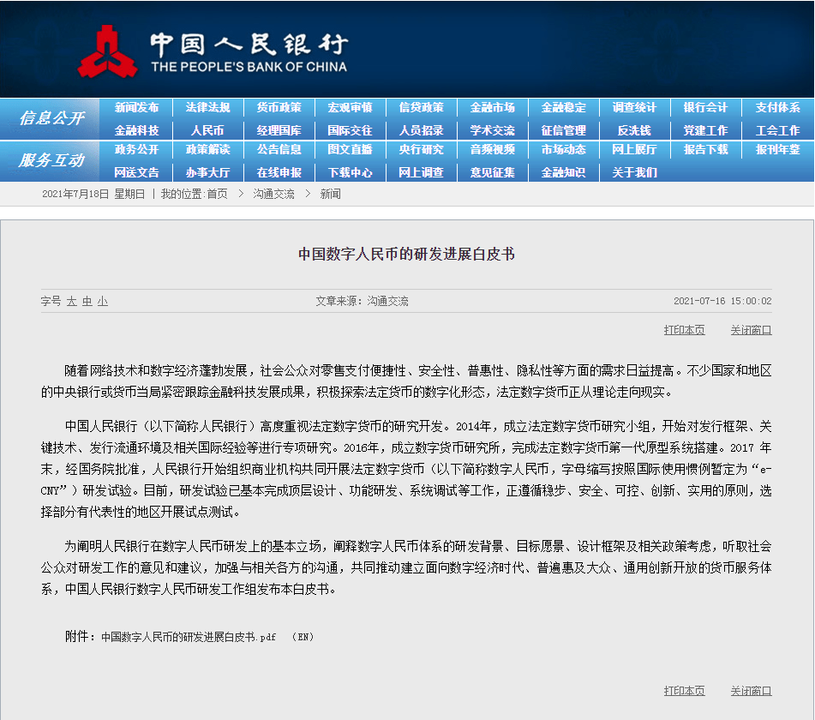Select 金融科技 in navigation

[x=136, y=130]
